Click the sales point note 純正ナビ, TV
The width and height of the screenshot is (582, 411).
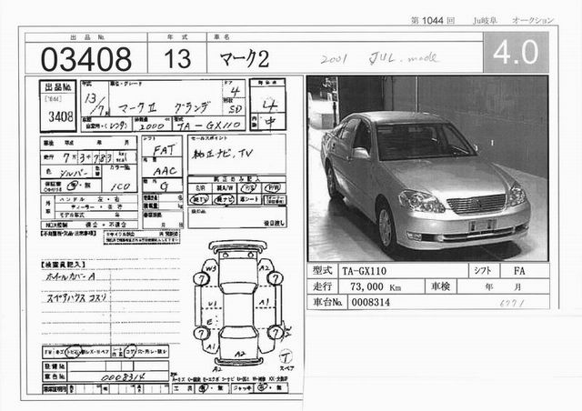pos(222,154)
